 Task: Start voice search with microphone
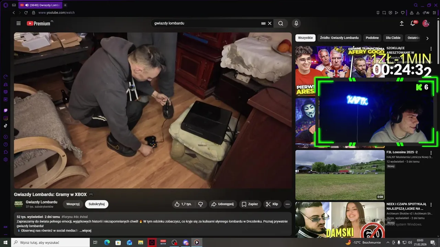(296, 23)
